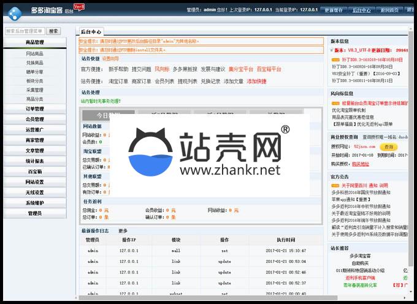Click the 搜索后台管理菜单 search field
Screen dimensions: 417x304
click(x=25, y=31)
